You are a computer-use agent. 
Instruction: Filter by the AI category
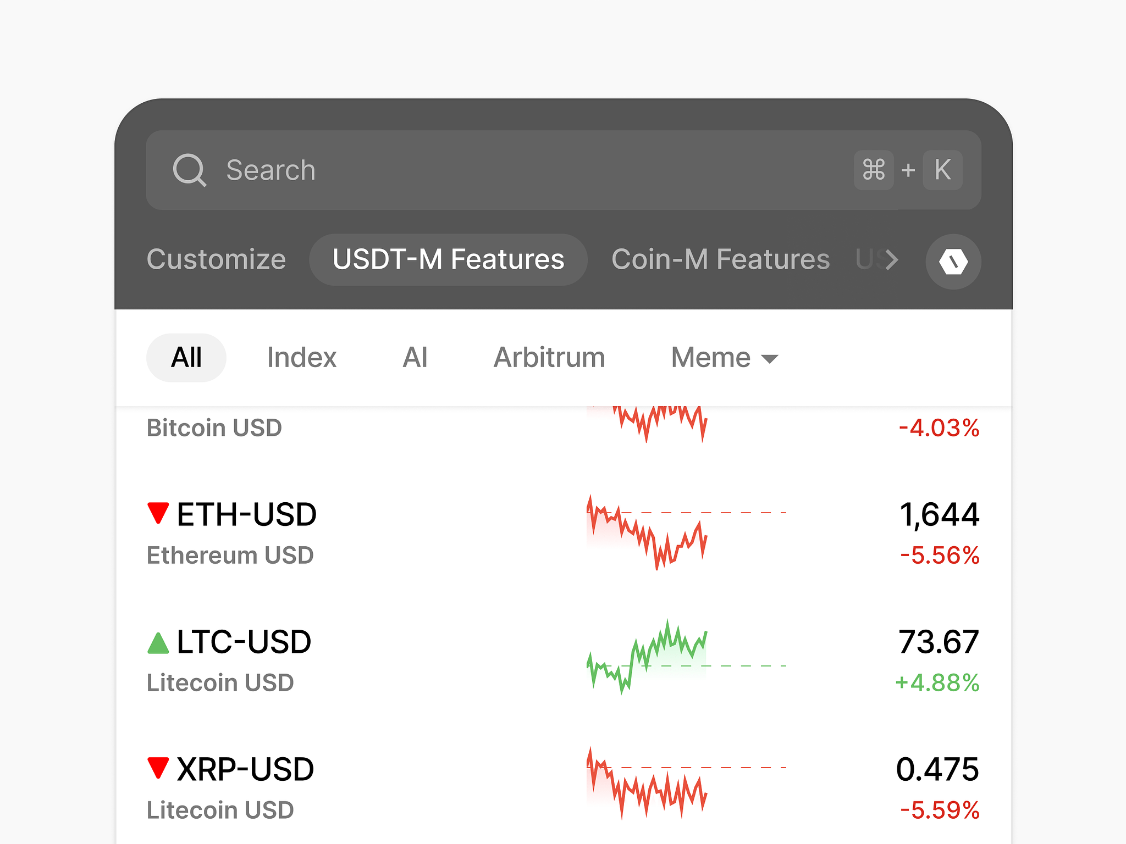click(415, 358)
